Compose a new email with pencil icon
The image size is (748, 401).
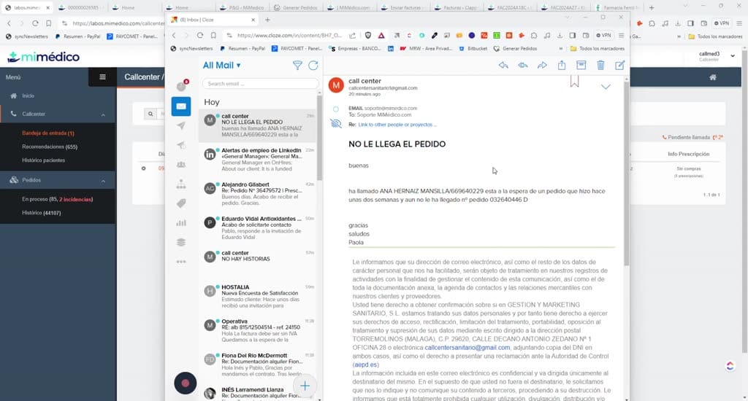(619, 65)
